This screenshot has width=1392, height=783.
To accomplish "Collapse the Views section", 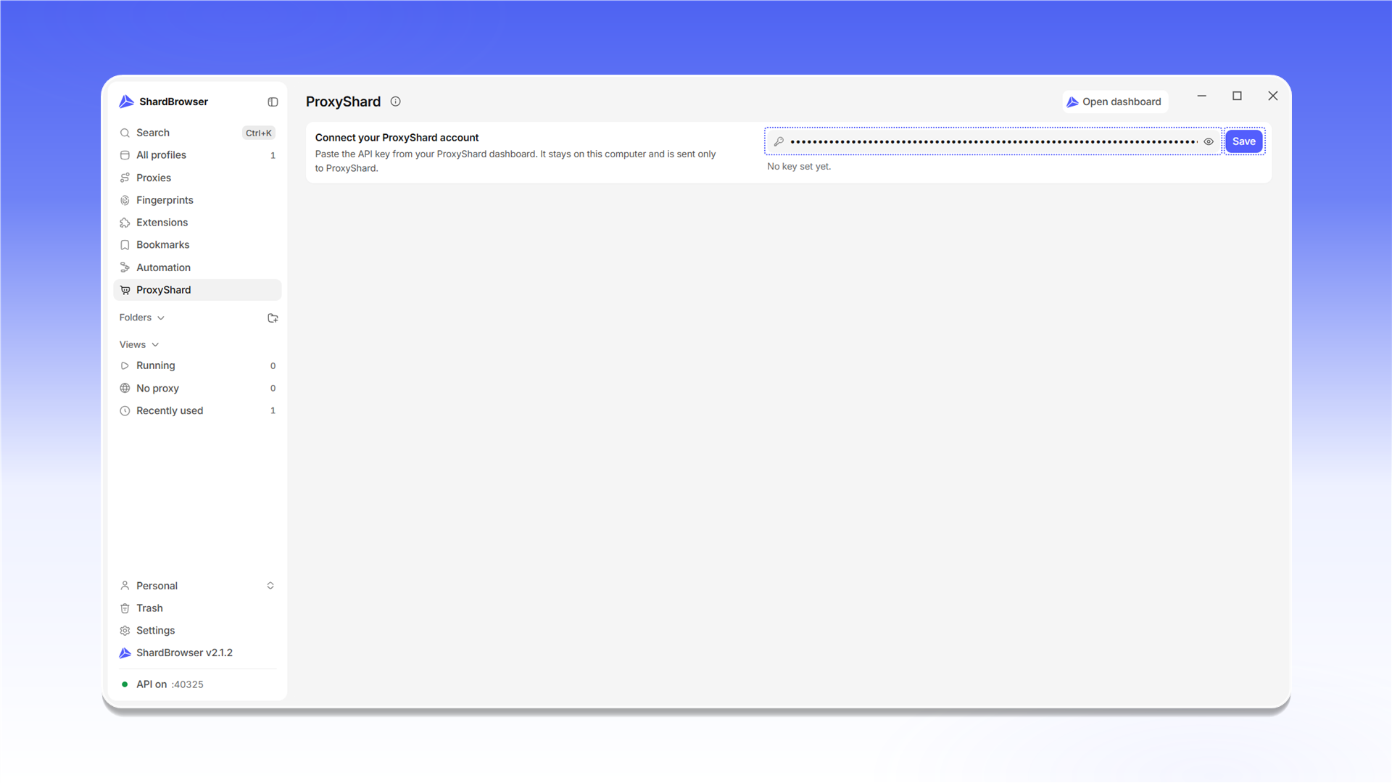I will point(139,344).
